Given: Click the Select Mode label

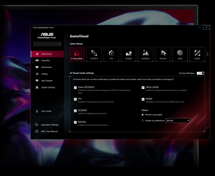Looking at the screenshot, I should click(x=76, y=44).
